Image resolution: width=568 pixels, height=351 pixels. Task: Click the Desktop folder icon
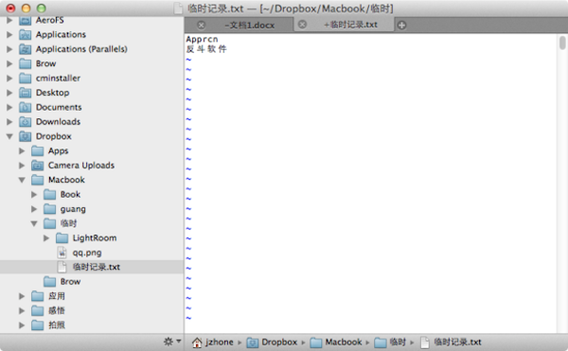[x=25, y=93]
